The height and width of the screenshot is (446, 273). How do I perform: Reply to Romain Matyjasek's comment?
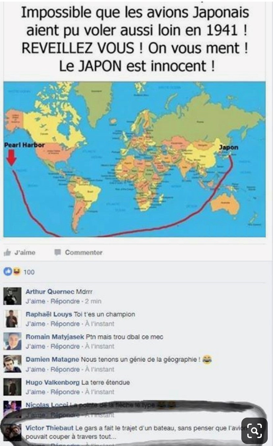click(x=65, y=346)
